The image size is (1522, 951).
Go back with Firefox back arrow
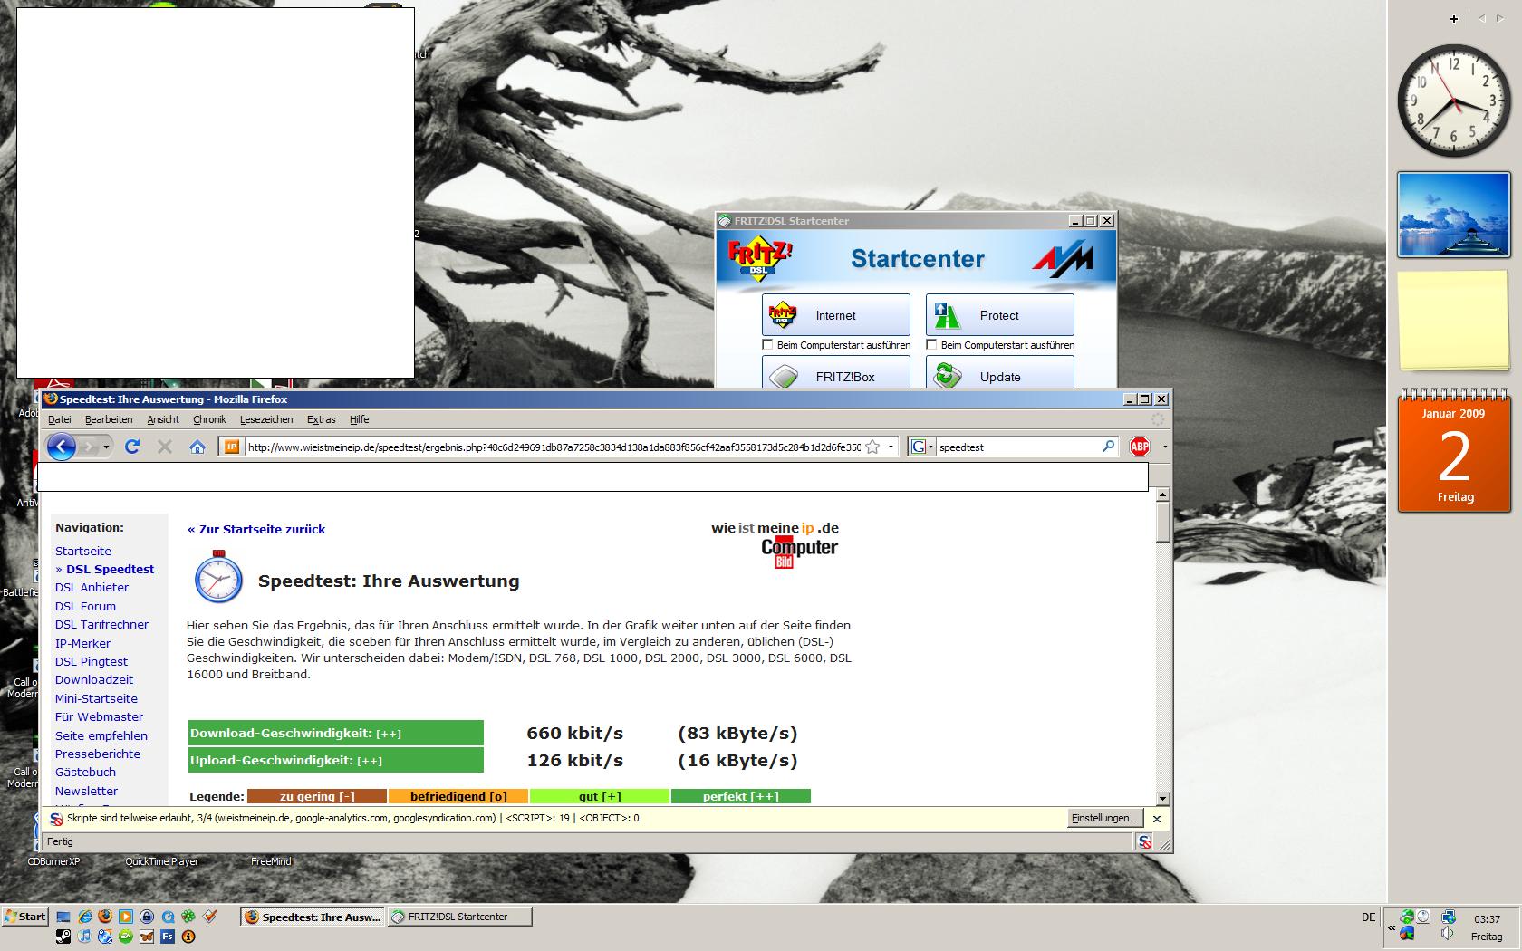[61, 447]
